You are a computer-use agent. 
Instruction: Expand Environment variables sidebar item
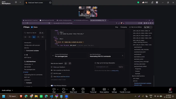click(x=25, y=51)
